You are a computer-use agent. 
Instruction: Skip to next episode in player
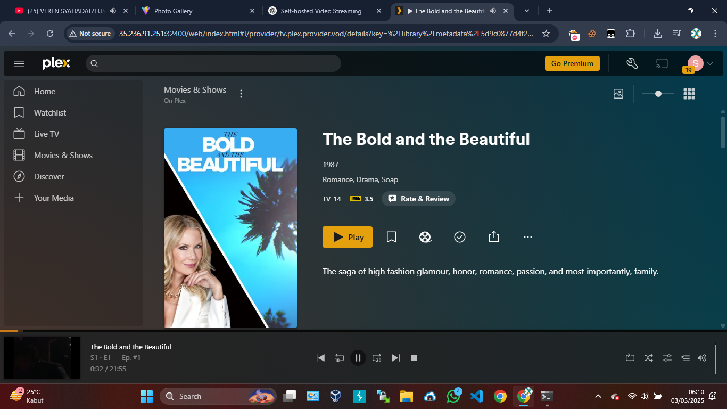[395, 358]
